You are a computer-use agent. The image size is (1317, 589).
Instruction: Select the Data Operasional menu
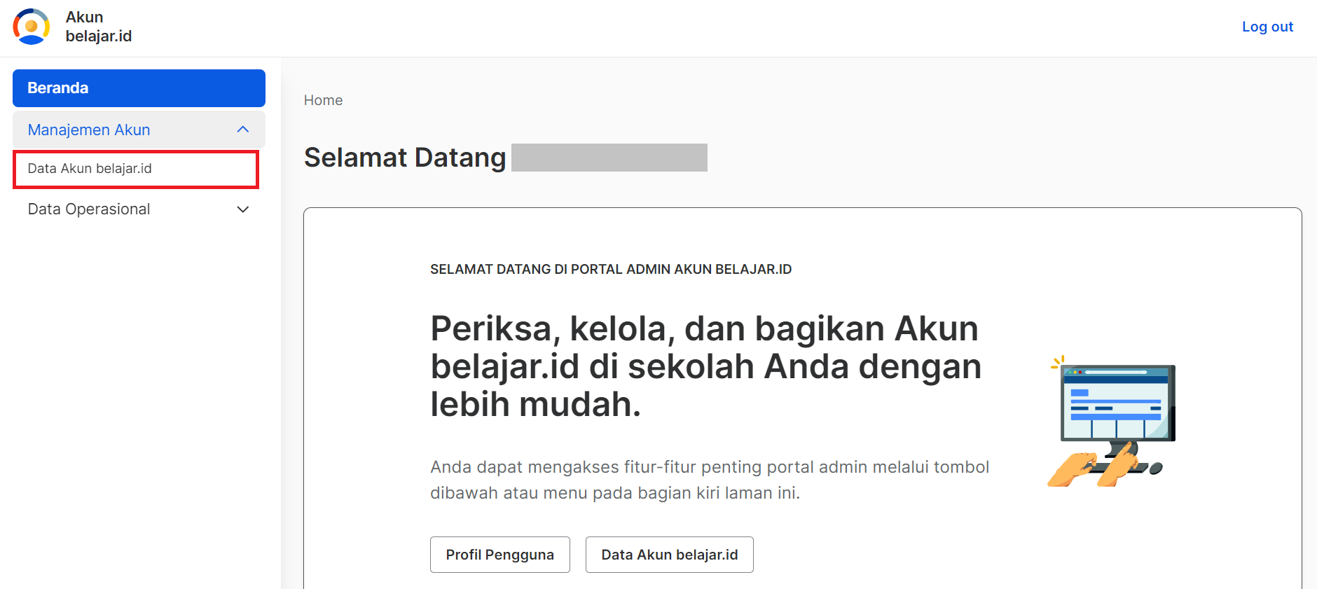[x=139, y=209]
